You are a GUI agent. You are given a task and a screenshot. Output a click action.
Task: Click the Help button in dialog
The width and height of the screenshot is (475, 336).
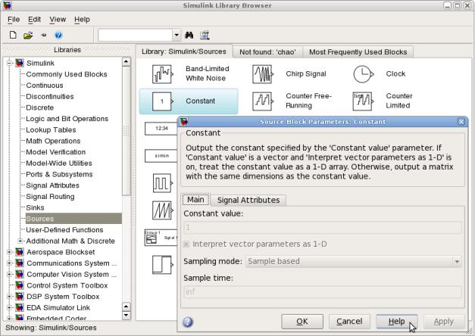pyautogui.click(x=396, y=321)
